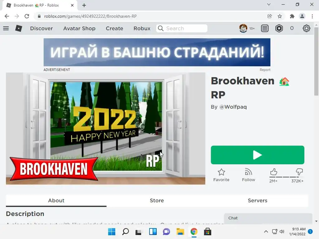Click the like/dislike vote ratio bar

coord(286,177)
